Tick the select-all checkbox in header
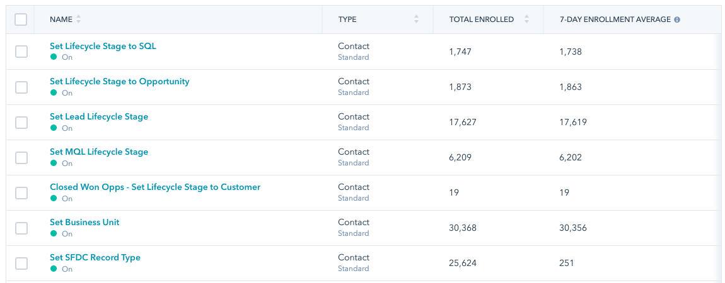Screen dimensions: 725x283 [x=21, y=19]
